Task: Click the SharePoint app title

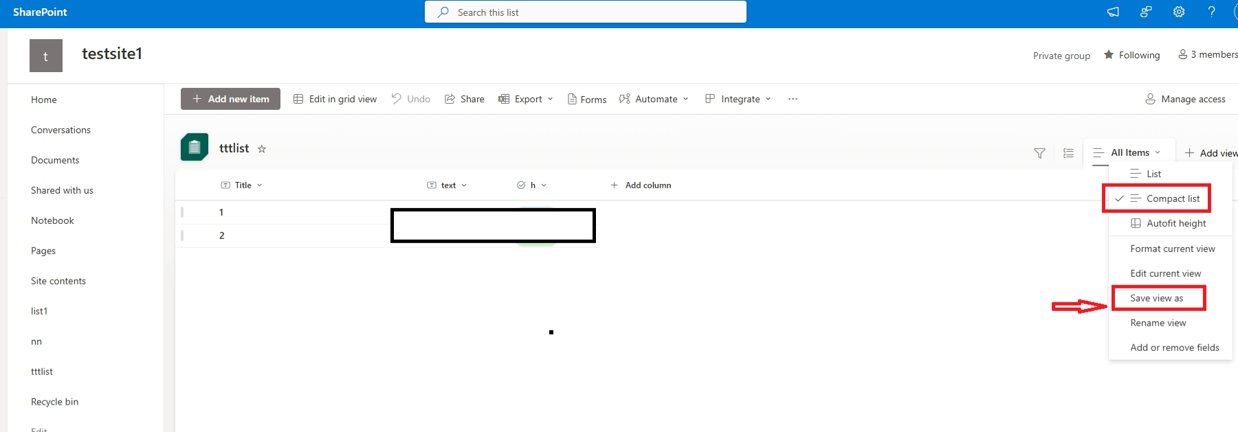Action: tap(40, 12)
